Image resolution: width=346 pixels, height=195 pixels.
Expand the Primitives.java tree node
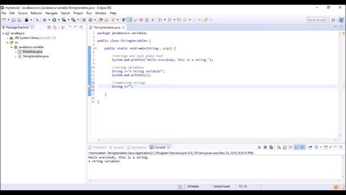pos(16,52)
